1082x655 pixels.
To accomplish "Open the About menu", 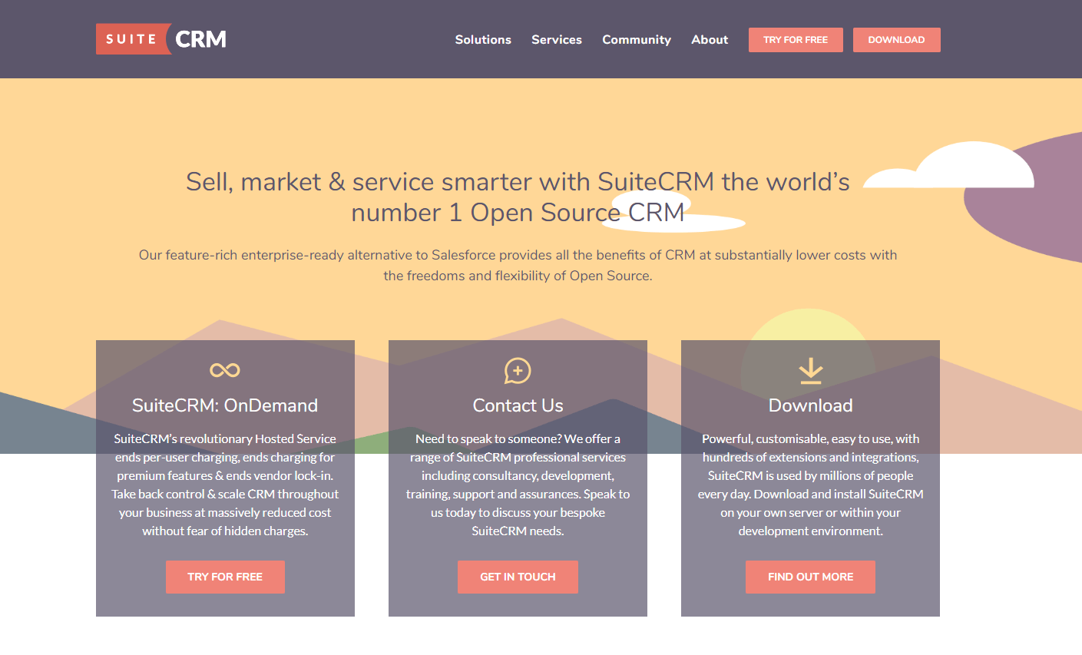I will point(710,39).
